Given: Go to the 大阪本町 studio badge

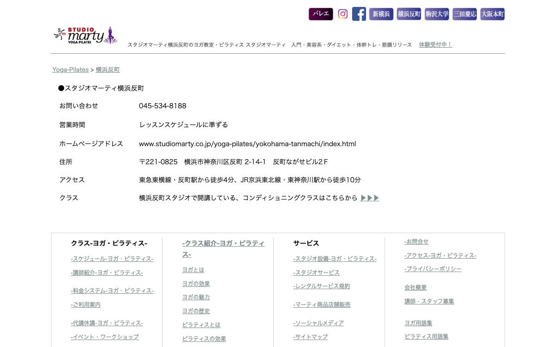Looking at the screenshot, I should [x=493, y=14].
